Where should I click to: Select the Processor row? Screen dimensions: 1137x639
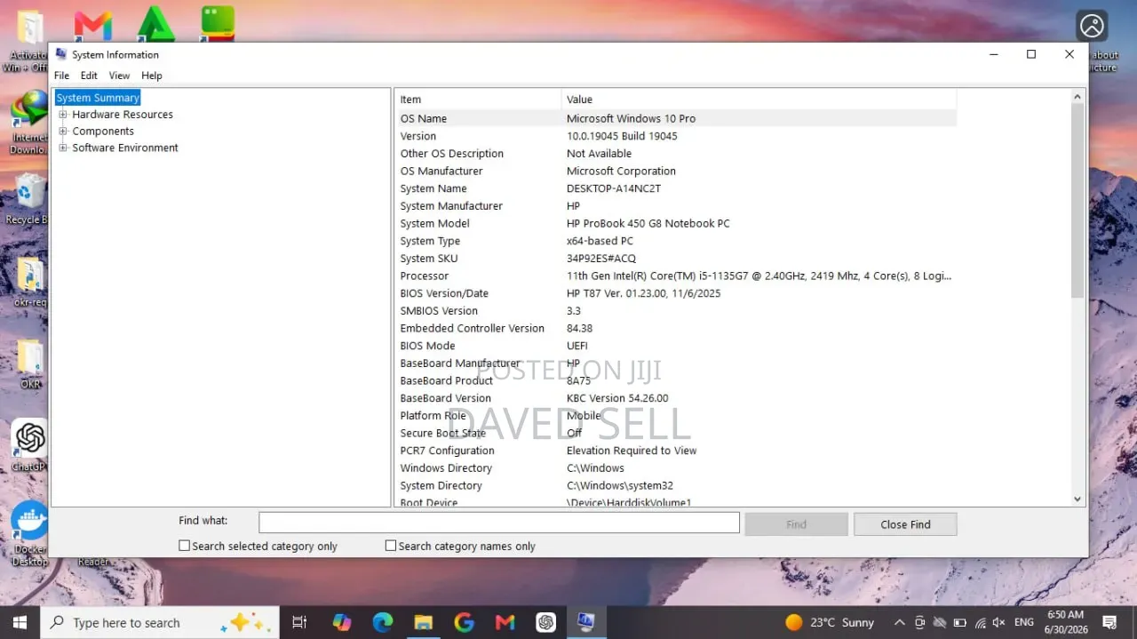(x=676, y=276)
